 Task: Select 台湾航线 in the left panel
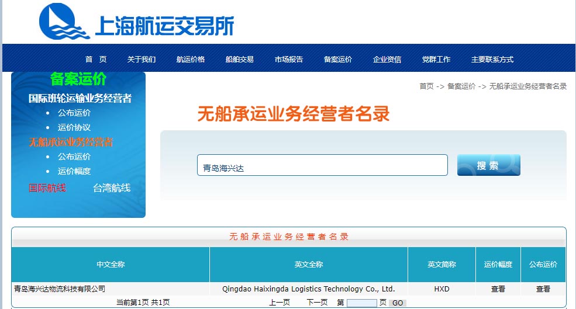[x=112, y=188]
